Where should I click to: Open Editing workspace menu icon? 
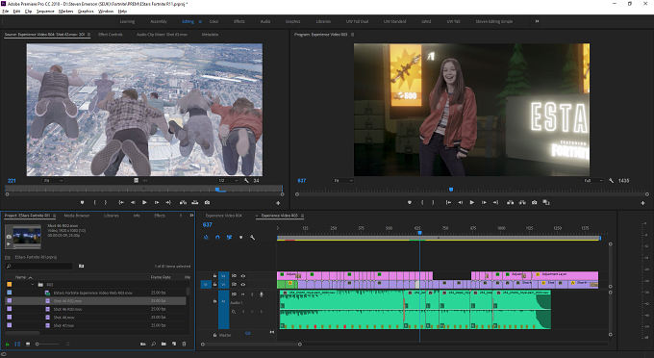click(x=200, y=21)
